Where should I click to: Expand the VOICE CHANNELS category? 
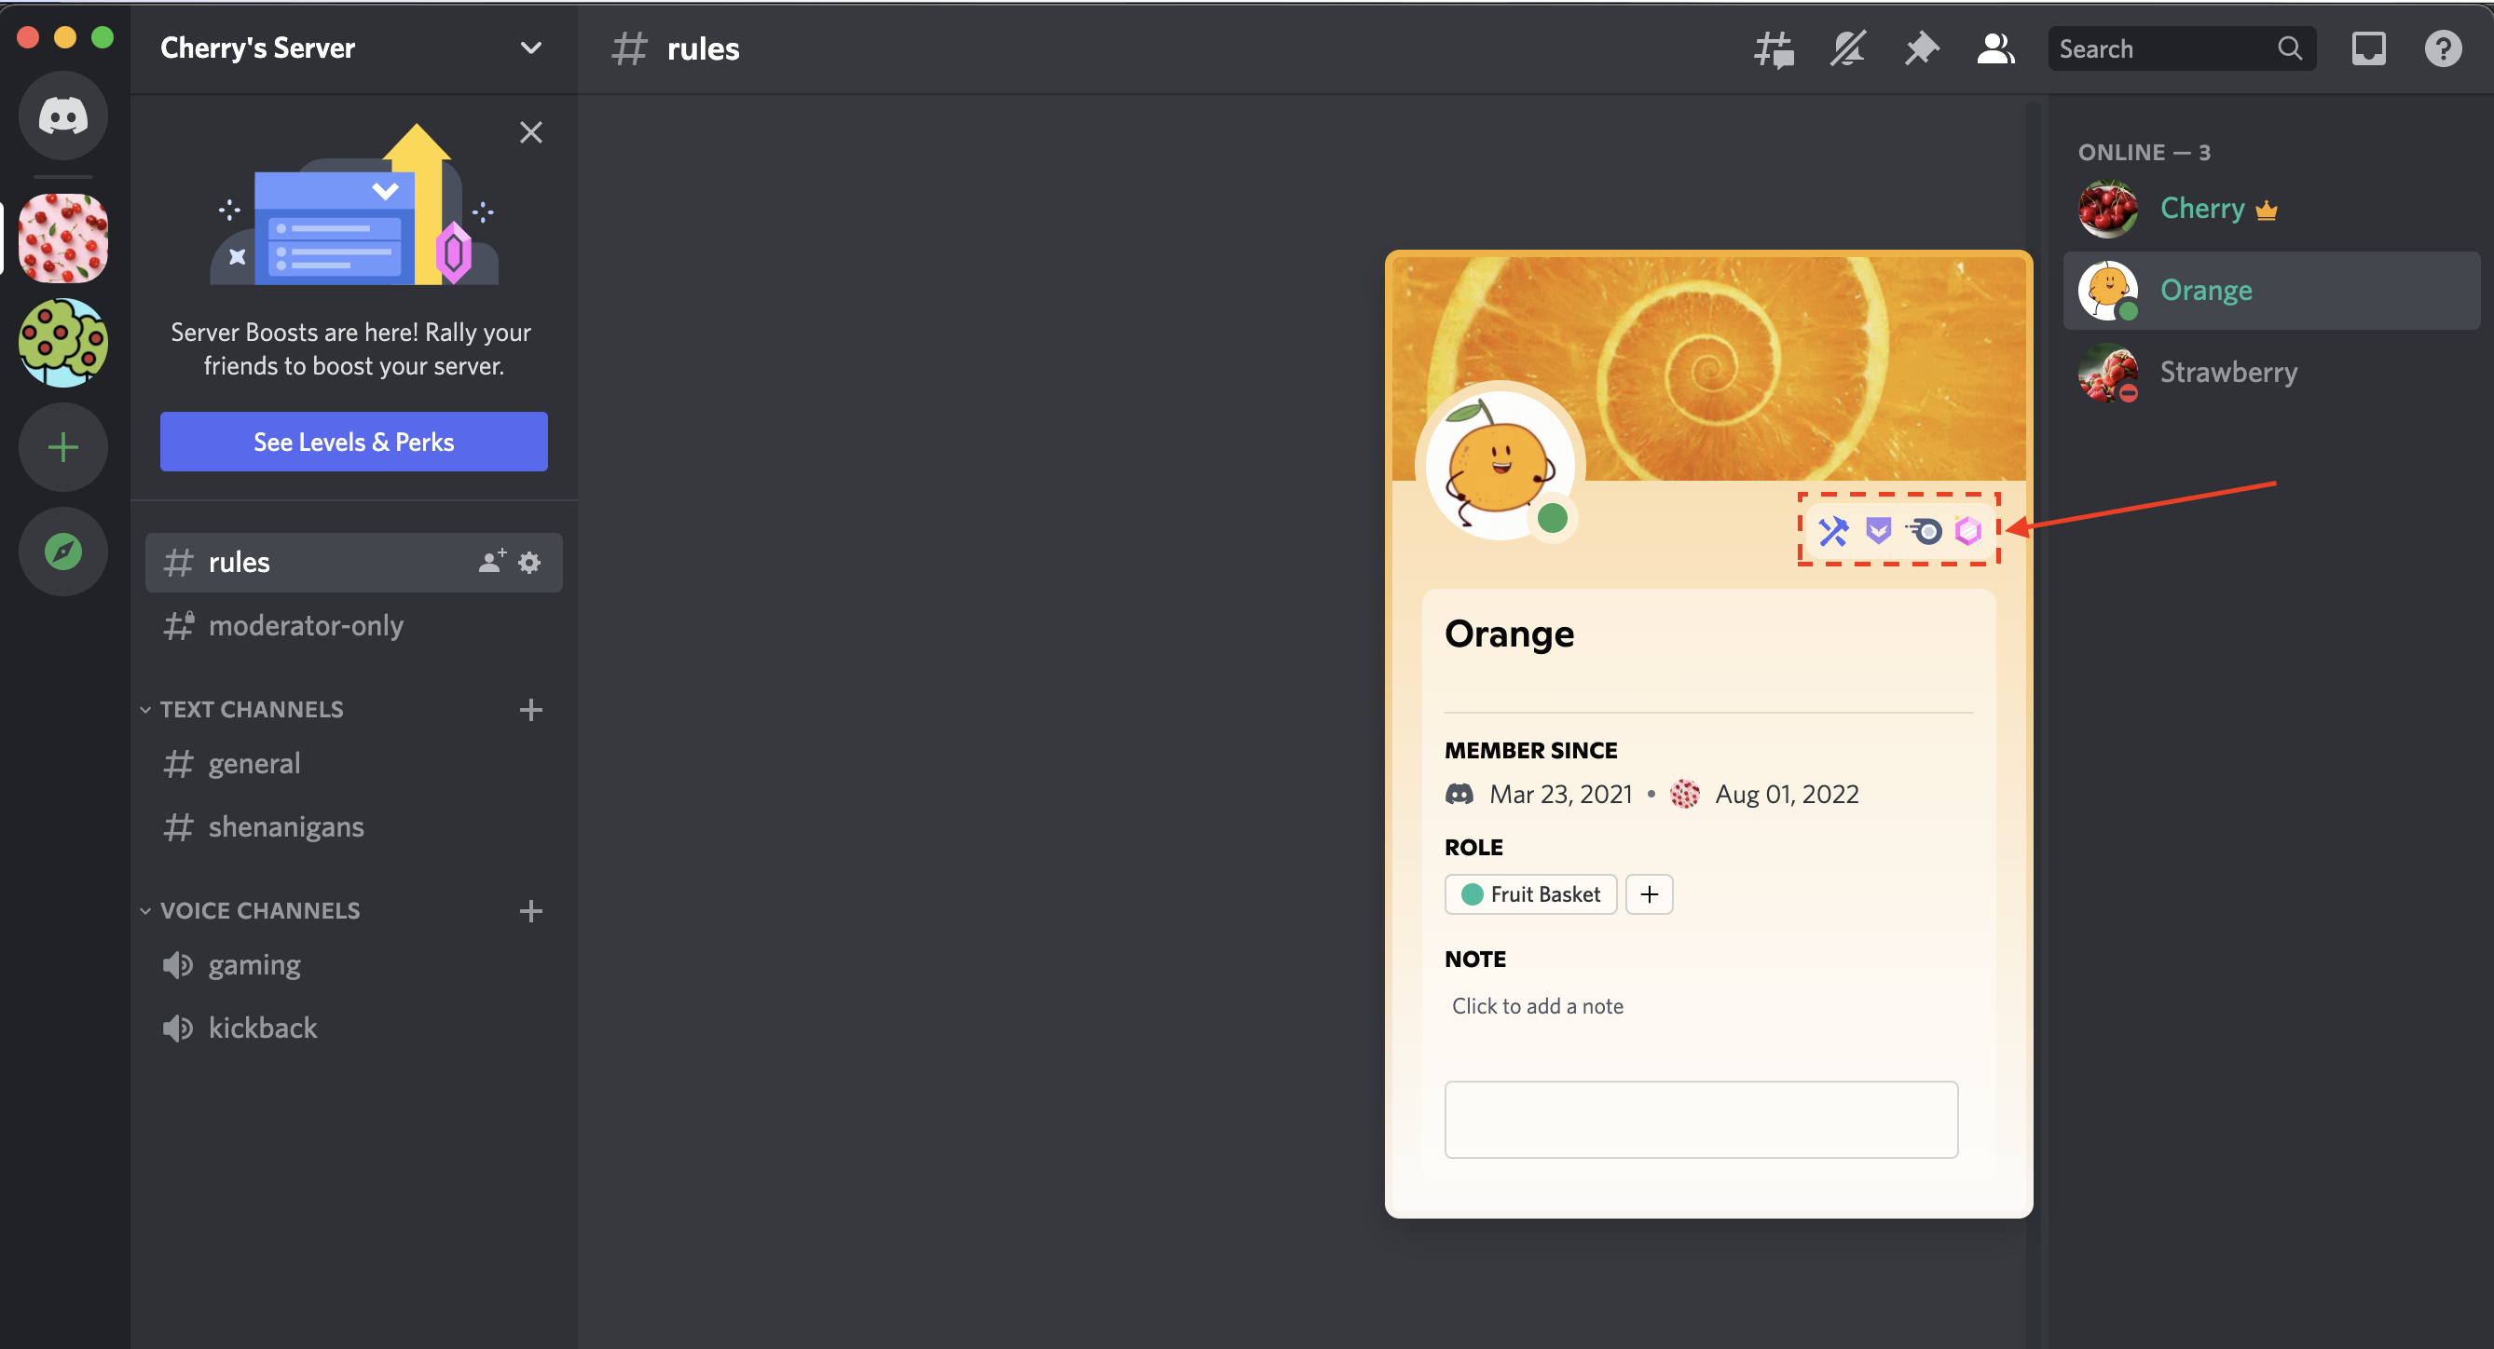point(257,908)
